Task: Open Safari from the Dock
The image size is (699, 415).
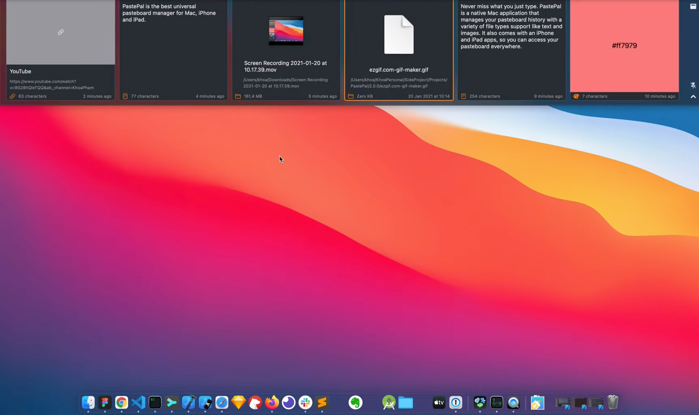Action: pyautogui.click(x=222, y=402)
